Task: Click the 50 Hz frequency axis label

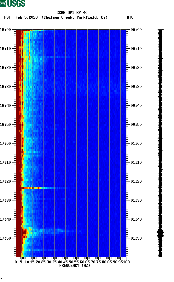Action: point(71,262)
